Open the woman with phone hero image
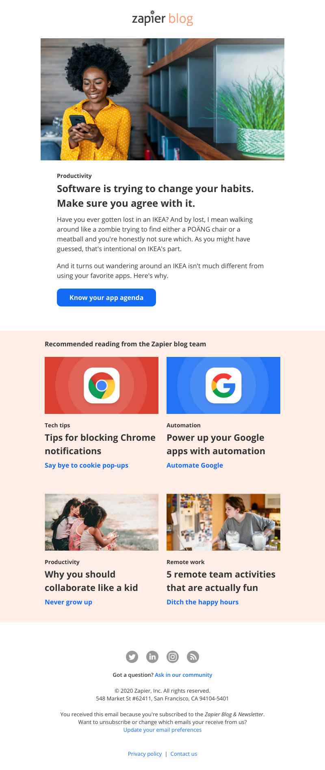The image size is (325, 770). point(162,99)
